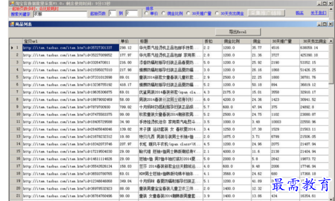The width and height of the screenshot is (335, 201).
Task: Click the 23080.87 cell in row 10
Action: tap(314, 114)
